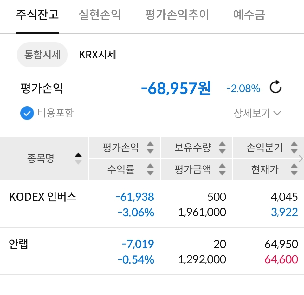Sort by 보유수량 column arrows
Image resolution: width=304 pixels, height=295 pixels.
pos(222,147)
